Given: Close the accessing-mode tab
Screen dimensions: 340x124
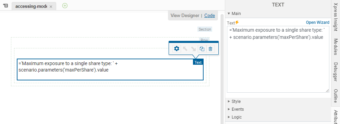Looking at the screenshot, I should coord(51,7).
